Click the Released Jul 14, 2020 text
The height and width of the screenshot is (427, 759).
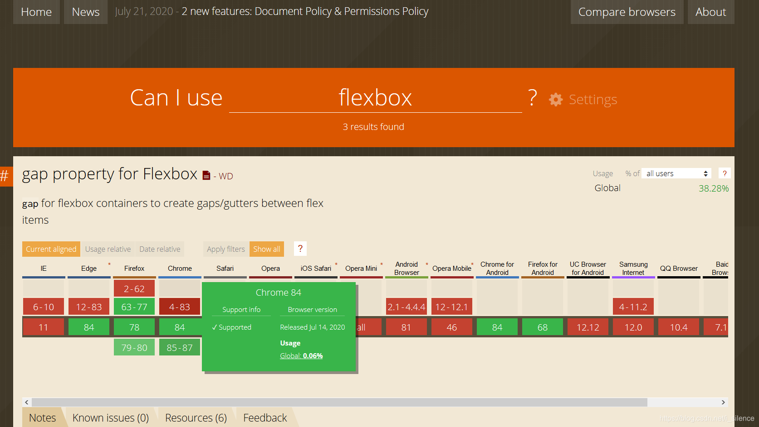(x=313, y=327)
